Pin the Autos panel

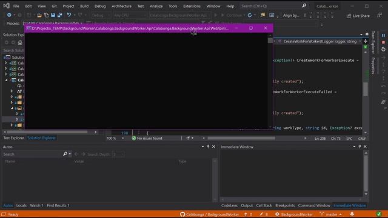(208, 147)
